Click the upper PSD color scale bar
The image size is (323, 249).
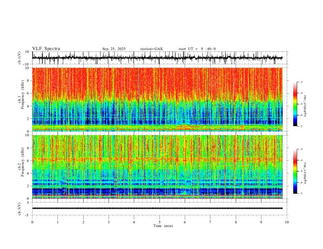(x=295, y=104)
